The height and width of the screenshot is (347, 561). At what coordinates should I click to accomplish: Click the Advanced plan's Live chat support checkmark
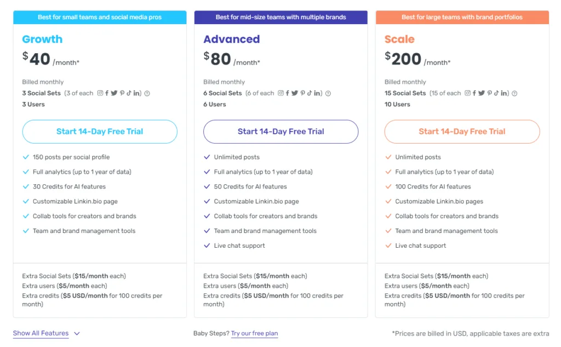click(207, 246)
